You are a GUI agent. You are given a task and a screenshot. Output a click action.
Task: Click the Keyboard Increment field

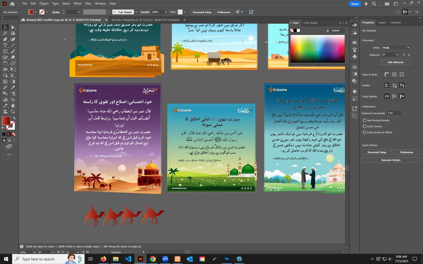tap(394, 113)
